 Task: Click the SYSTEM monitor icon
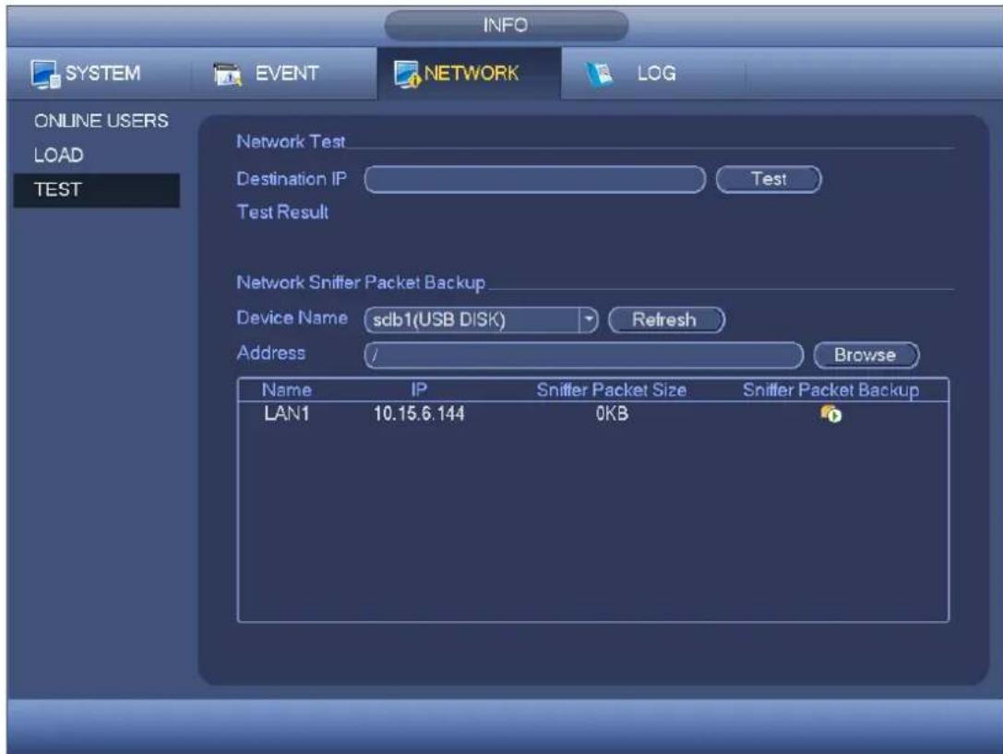pyautogui.click(x=45, y=74)
